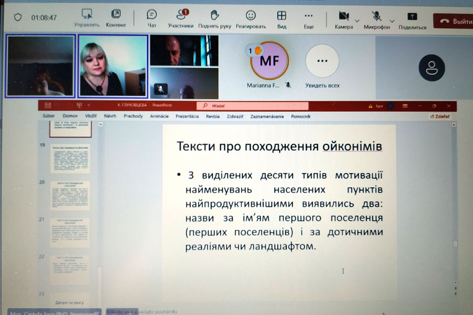The height and width of the screenshot is (315, 473).
Task: Click the red Leave call button
Action: coord(453,21)
